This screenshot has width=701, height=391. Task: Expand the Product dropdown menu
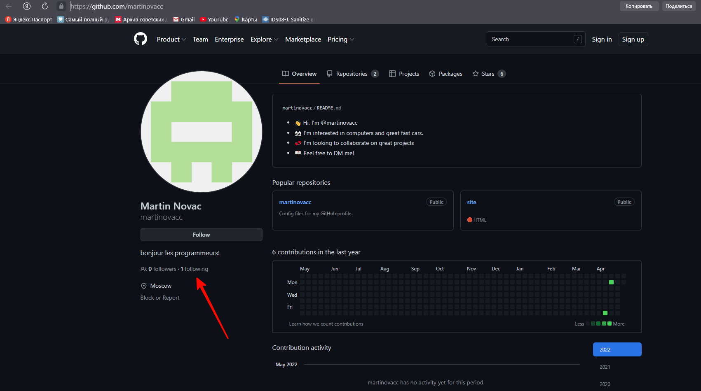pos(171,40)
